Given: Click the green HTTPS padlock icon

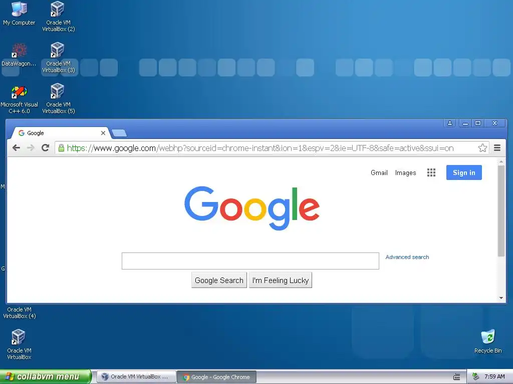Looking at the screenshot, I should 61,148.
